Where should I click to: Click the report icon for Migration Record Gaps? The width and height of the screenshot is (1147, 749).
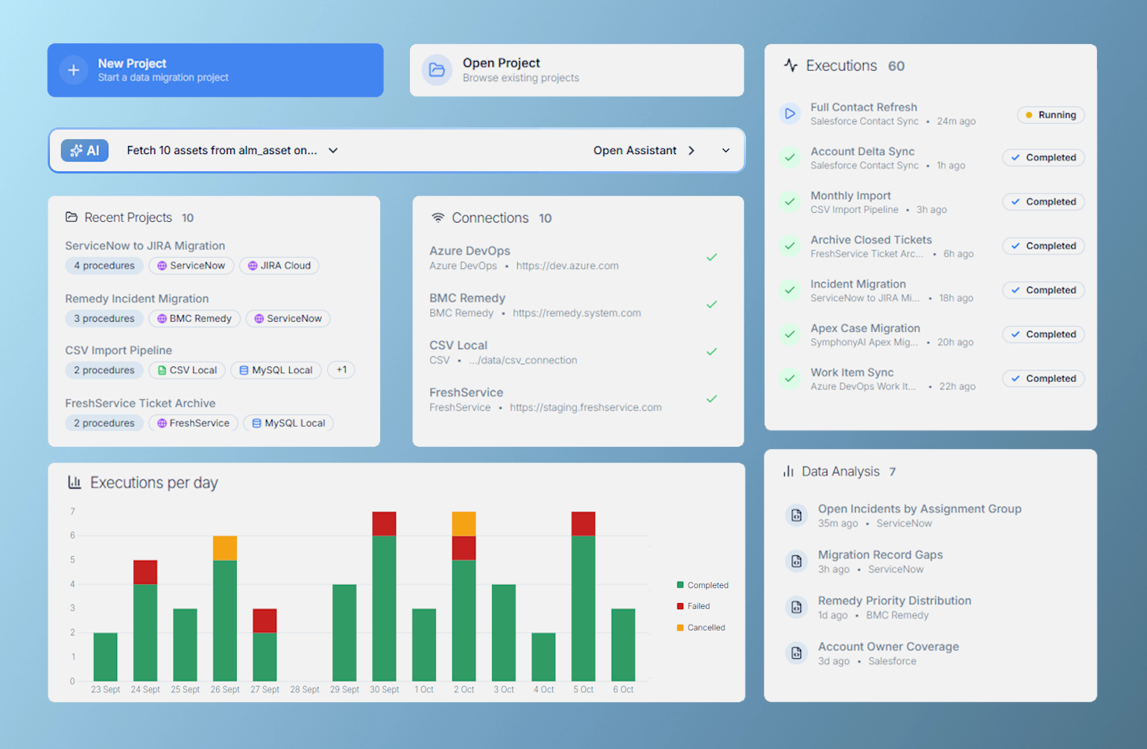pos(797,561)
